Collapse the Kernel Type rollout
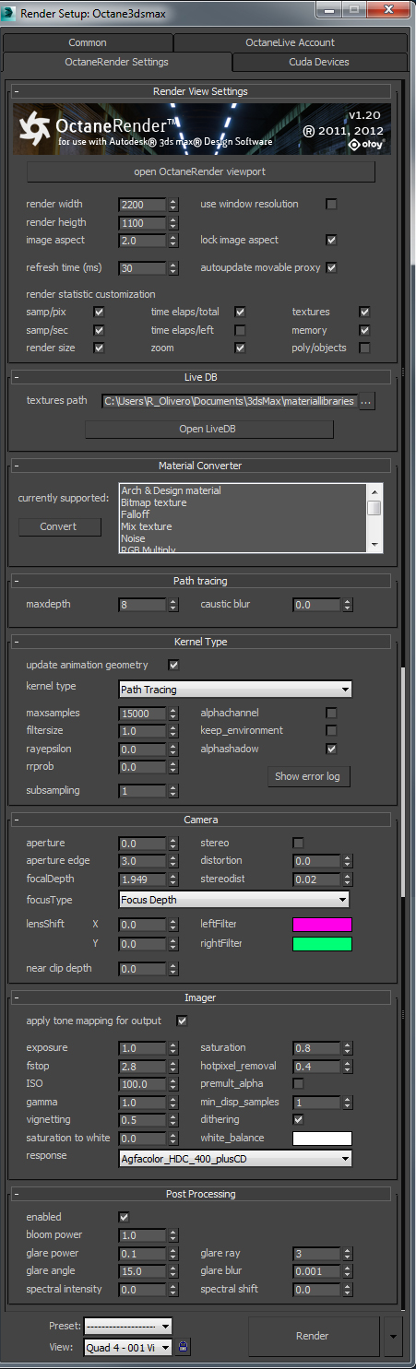The image size is (416, 1369). click(x=200, y=641)
